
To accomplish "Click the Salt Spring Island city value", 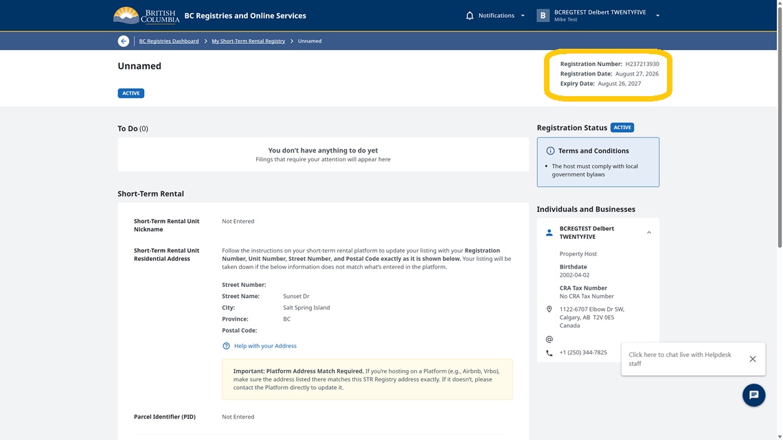I will [306, 308].
